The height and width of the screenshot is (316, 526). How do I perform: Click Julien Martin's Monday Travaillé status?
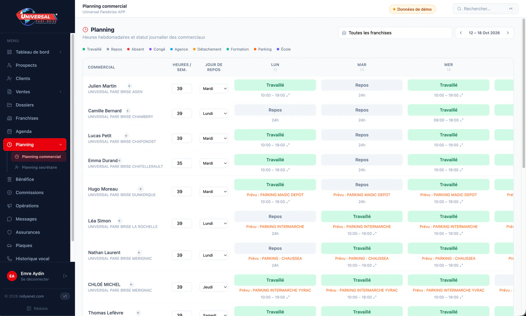coord(275,85)
